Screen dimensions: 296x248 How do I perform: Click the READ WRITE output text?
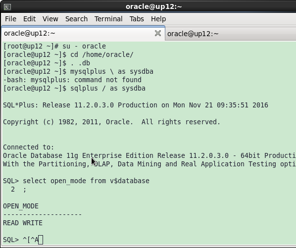(x=23, y=223)
